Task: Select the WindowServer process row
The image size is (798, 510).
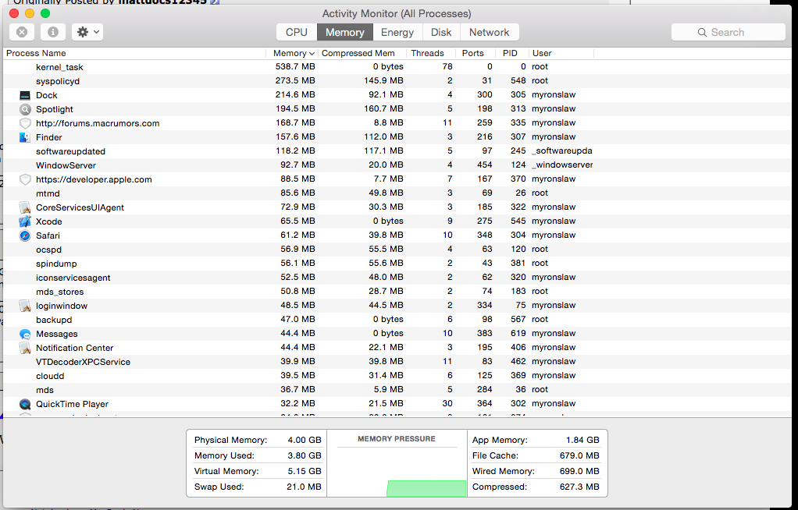Action: (397, 165)
